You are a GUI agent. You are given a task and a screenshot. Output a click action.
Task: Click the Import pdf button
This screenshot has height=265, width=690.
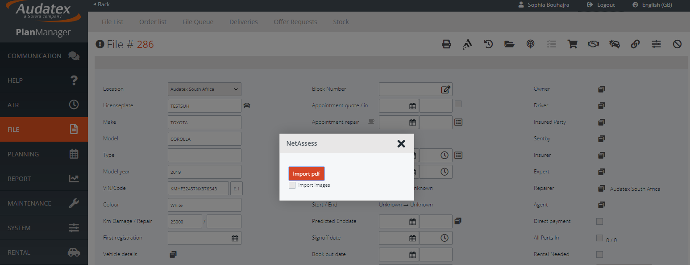306,173
